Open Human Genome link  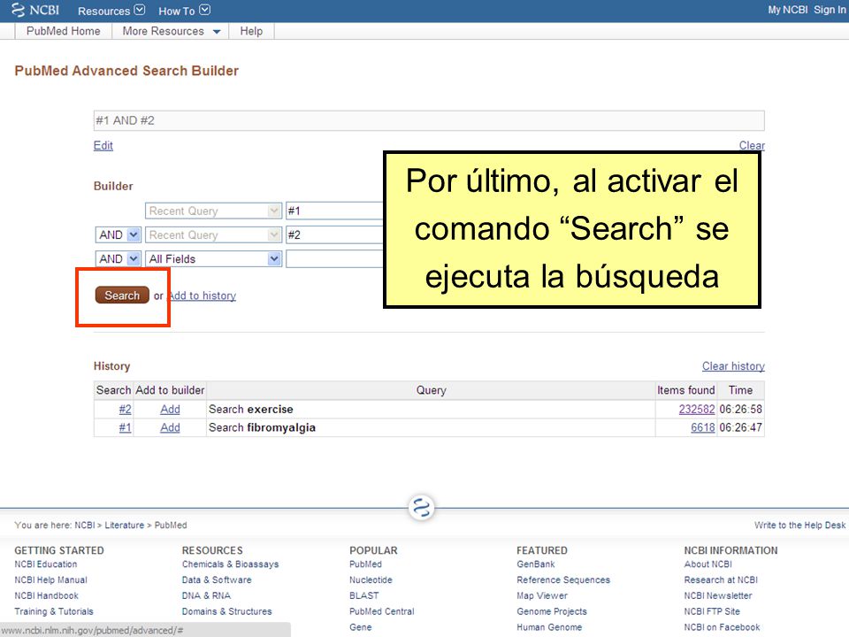tap(549, 627)
